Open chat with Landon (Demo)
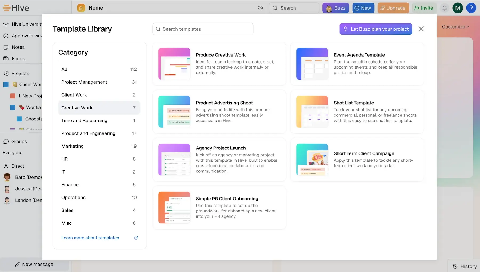 pos(23,200)
